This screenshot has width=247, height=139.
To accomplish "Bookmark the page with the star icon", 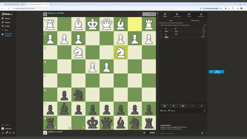I will point(221,8).
